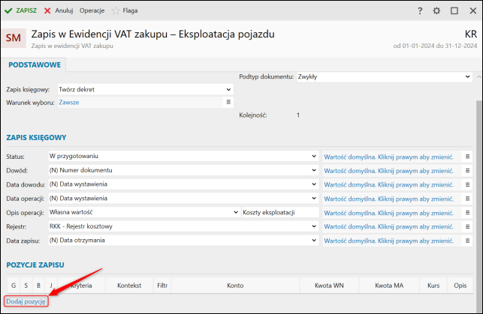Click the G column header
Image resolution: width=483 pixels, height=314 pixels.
[14, 286]
